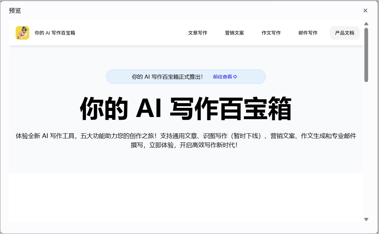The image size is (379, 234).
Task: Click the 产品文档 button
Action: pos(344,33)
